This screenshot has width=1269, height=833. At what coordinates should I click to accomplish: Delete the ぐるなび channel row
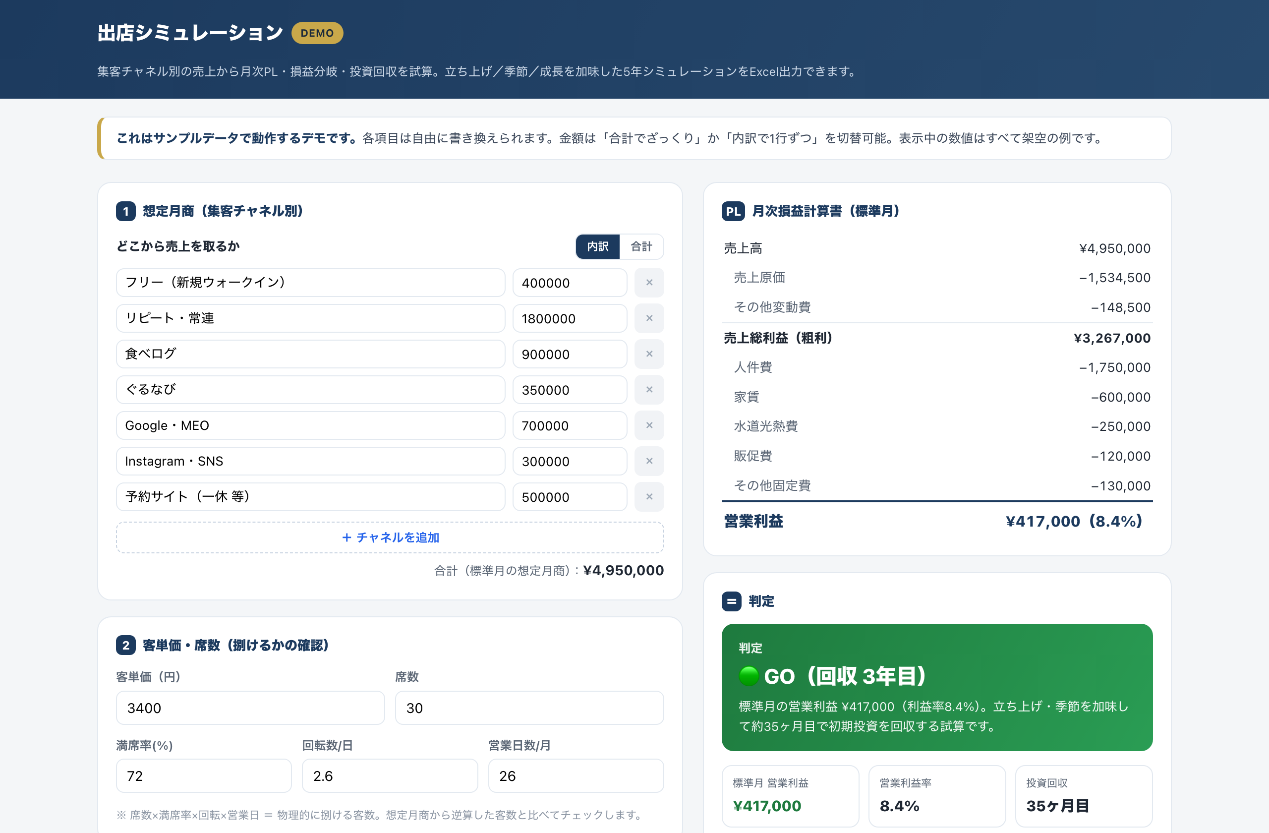pos(649,390)
